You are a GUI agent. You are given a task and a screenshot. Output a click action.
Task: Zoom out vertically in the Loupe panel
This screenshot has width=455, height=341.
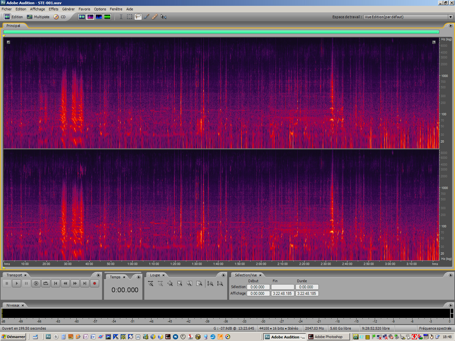coord(220,283)
